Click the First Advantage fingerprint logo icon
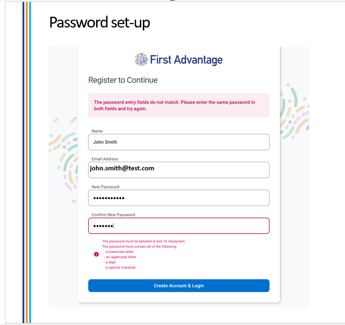The height and width of the screenshot is (325, 345). pyautogui.click(x=141, y=60)
